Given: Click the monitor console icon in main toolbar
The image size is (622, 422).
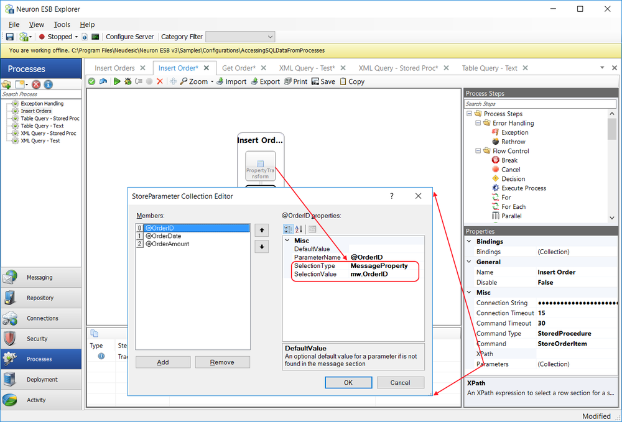Looking at the screenshot, I should click(95, 37).
